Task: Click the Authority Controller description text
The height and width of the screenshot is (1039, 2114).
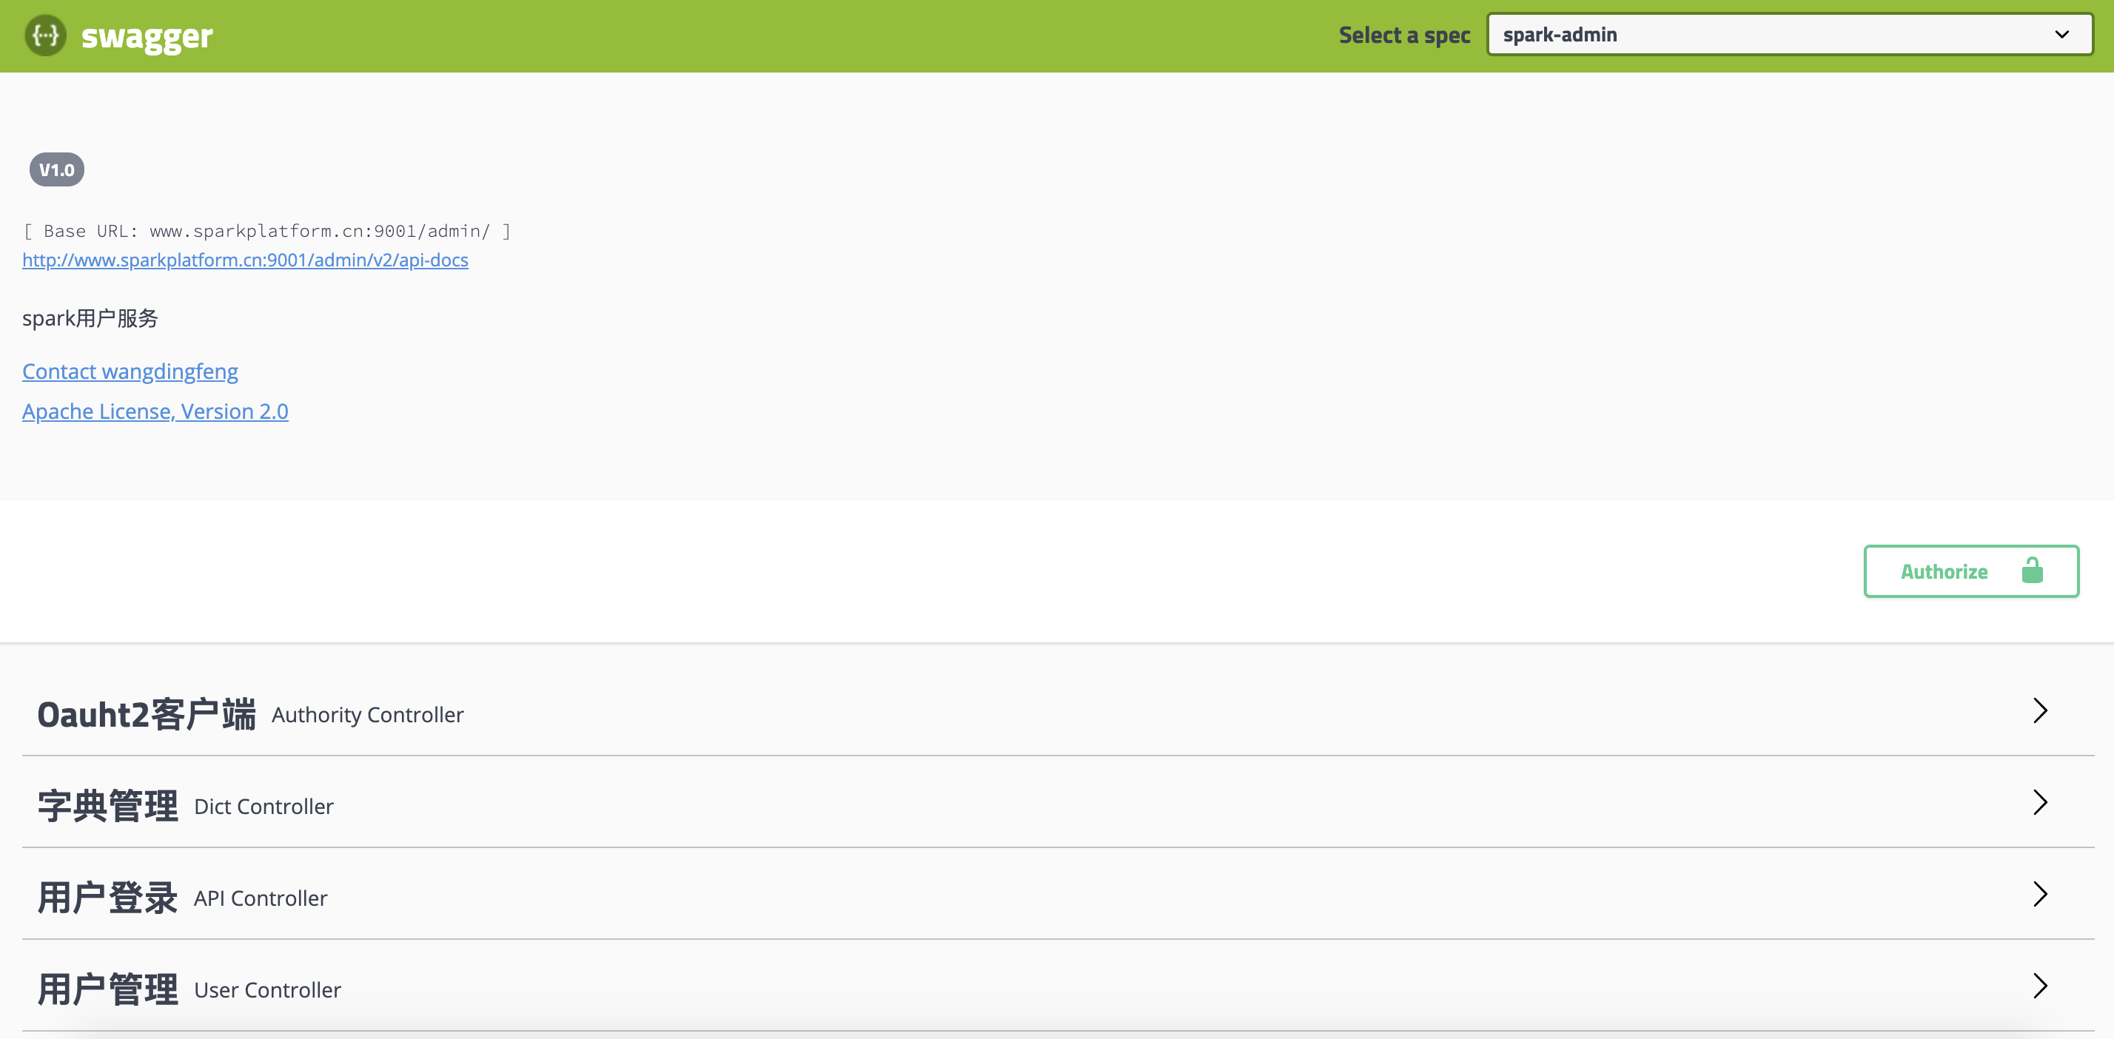Action: click(x=368, y=716)
